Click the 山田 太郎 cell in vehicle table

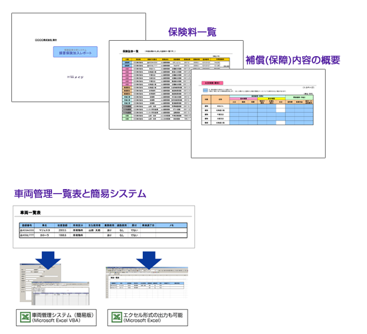point(94,230)
